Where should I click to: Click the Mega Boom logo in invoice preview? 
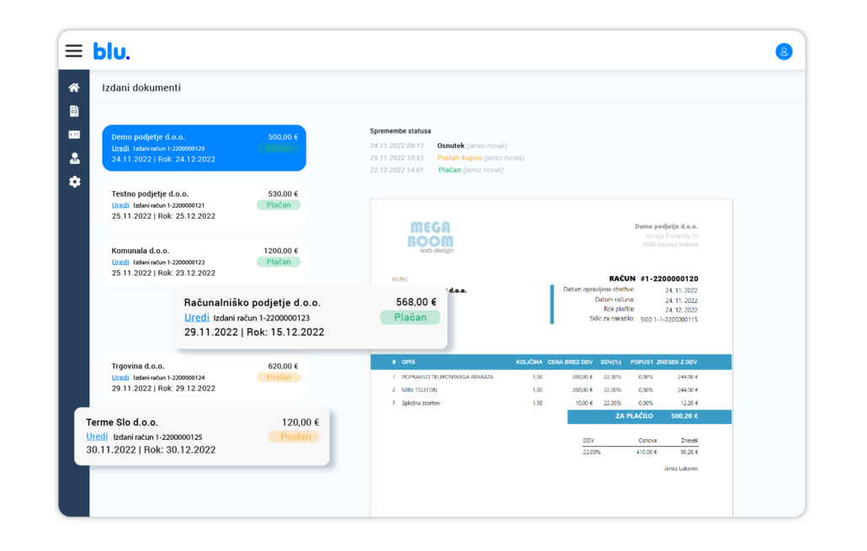click(431, 236)
